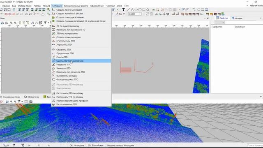The width and height of the screenshot is (263, 148).
Task: Open the combo box in Properties panel
Action: (x=220, y=23)
